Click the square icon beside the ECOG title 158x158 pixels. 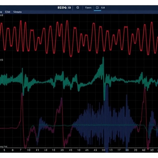point(78,8)
